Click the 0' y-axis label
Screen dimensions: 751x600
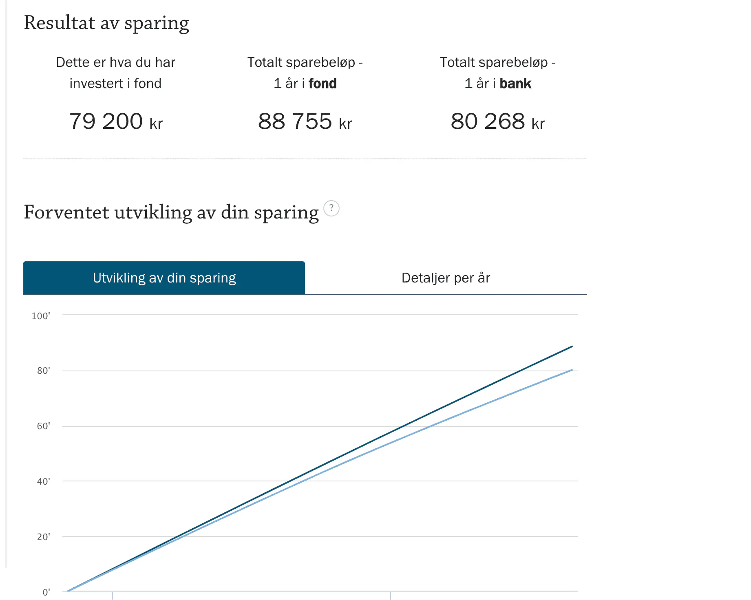pyautogui.click(x=46, y=592)
